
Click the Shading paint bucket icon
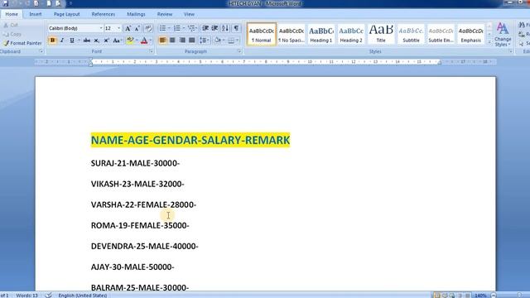217,41
